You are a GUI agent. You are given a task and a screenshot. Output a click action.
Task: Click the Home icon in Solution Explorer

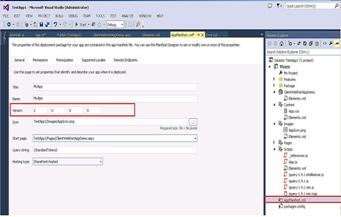(x=281, y=44)
